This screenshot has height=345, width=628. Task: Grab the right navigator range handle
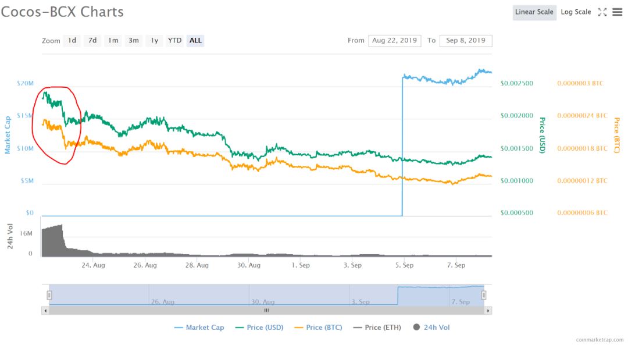tap(484, 296)
